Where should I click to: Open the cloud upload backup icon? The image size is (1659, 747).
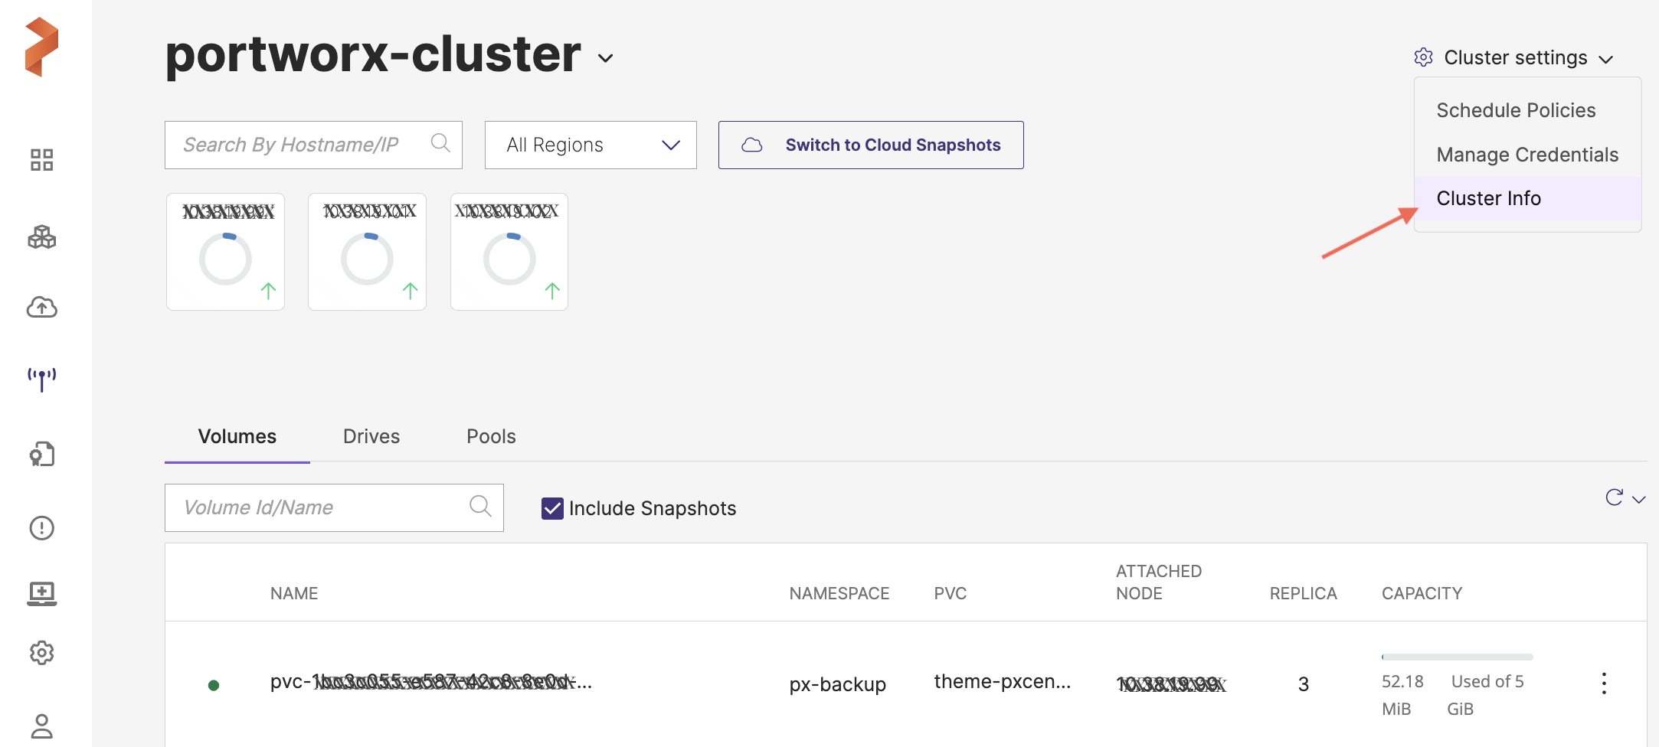(x=41, y=308)
